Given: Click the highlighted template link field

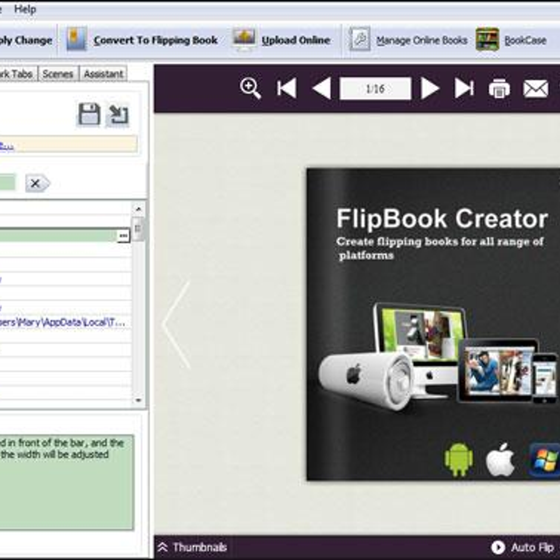Looking at the screenshot, I should click(x=69, y=144).
